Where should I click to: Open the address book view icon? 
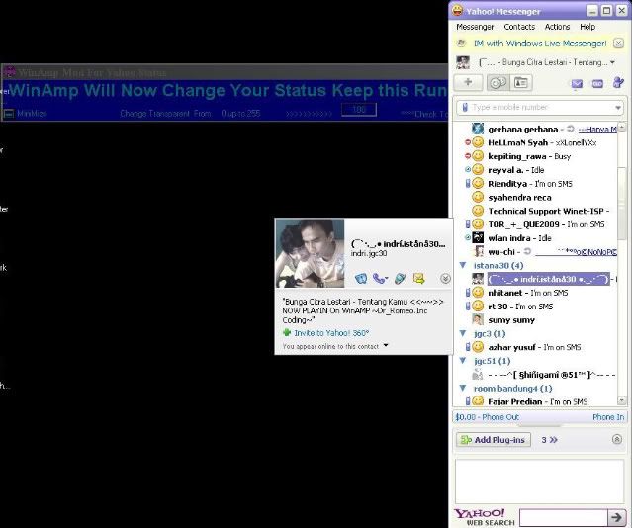tap(520, 83)
